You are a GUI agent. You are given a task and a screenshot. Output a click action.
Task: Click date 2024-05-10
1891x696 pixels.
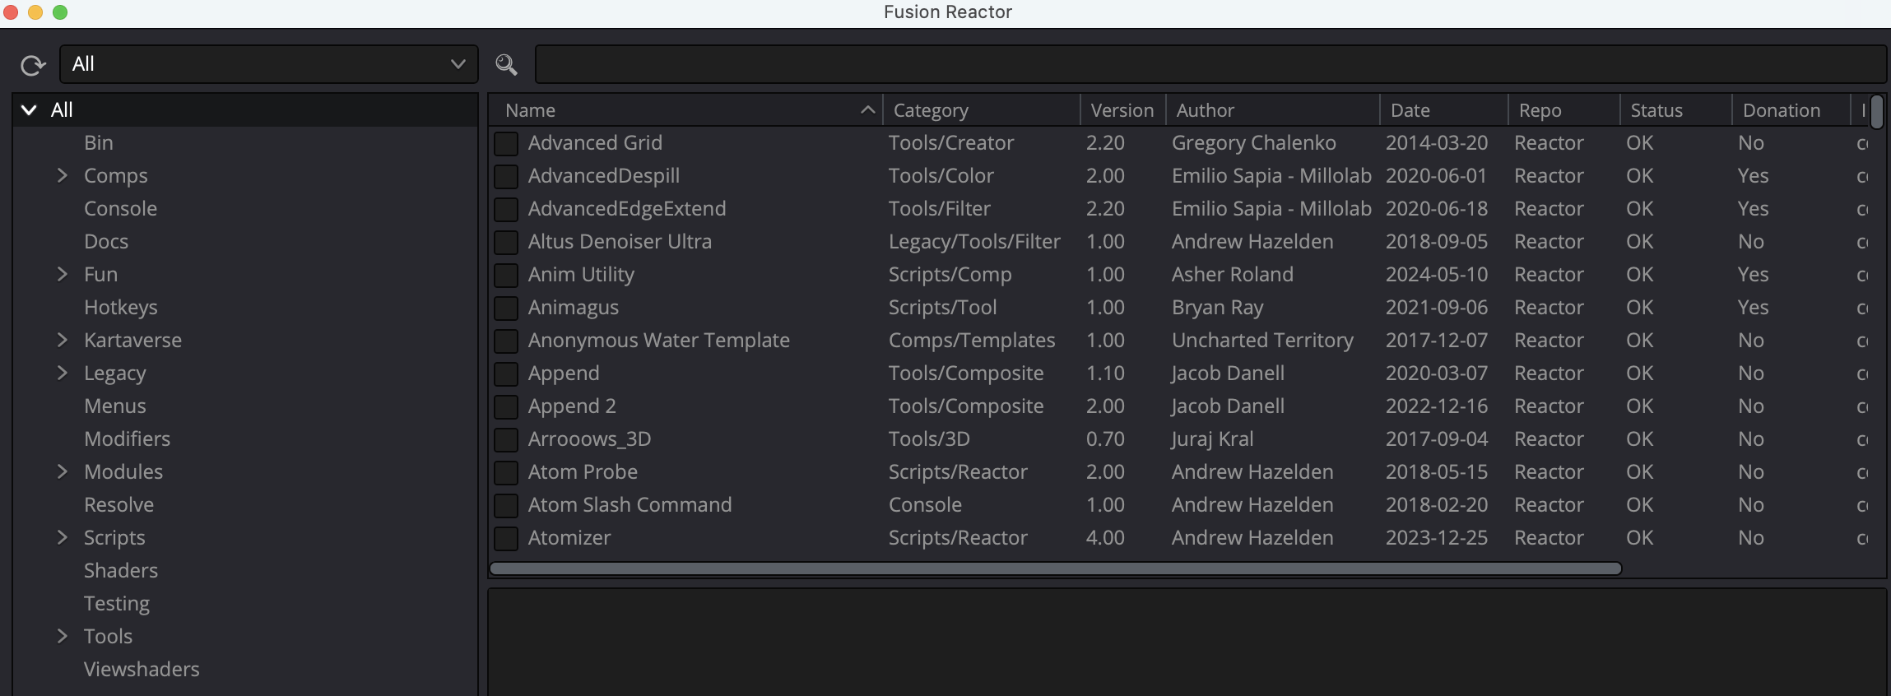(x=1437, y=274)
